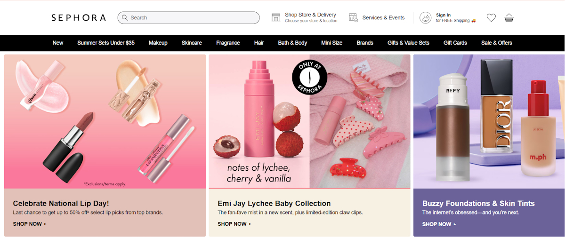Open the Gift Cards menu
The height and width of the screenshot is (237, 565).
click(455, 43)
